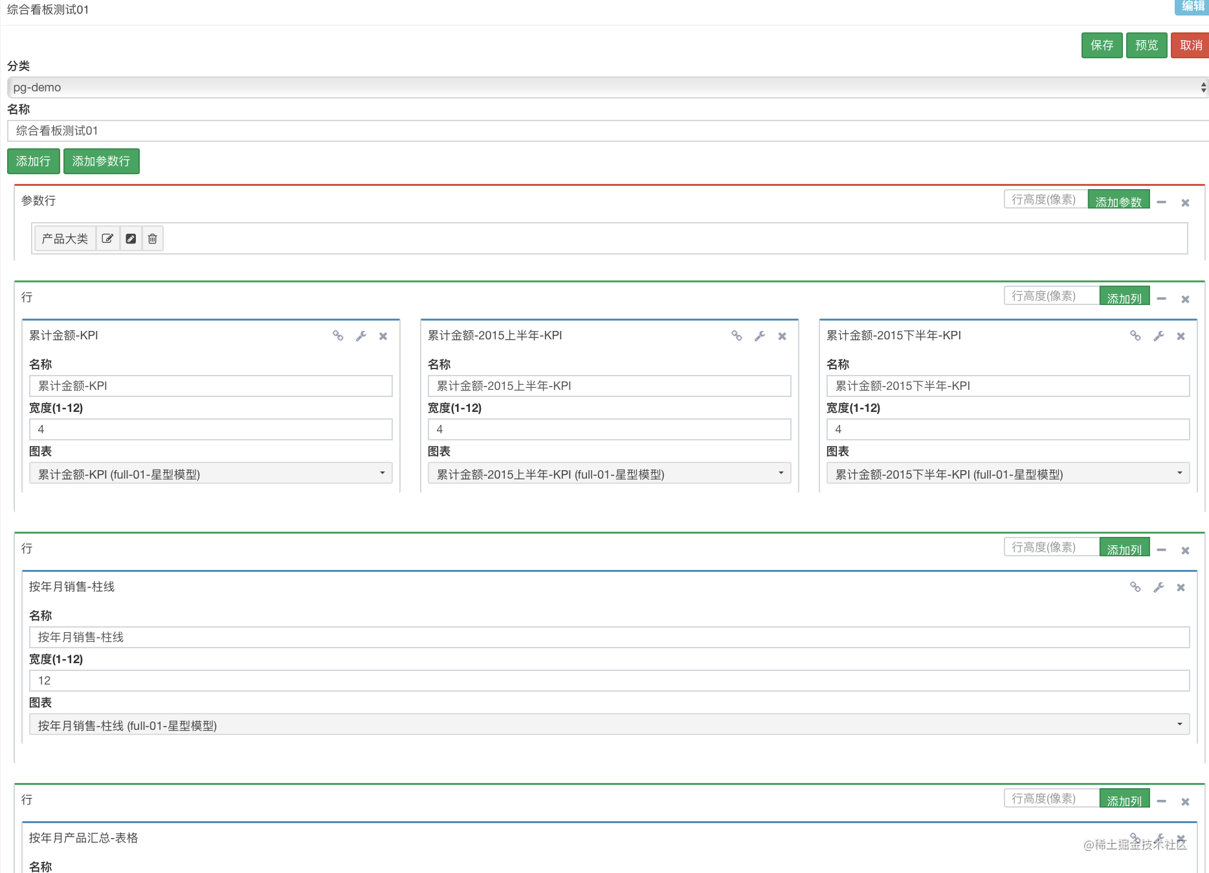Click the 预览 button
This screenshot has width=1209, height=873.
pos(1147,45)
